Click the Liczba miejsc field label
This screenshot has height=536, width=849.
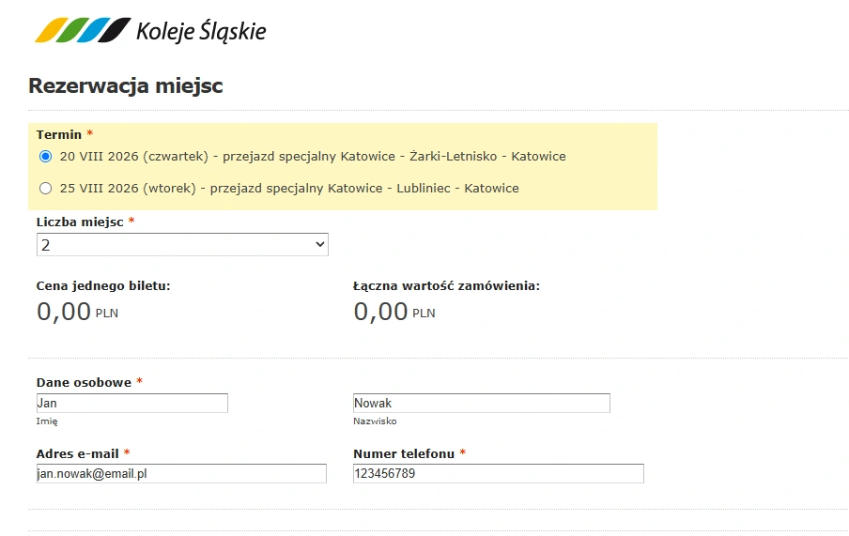[x=80, y=222]
